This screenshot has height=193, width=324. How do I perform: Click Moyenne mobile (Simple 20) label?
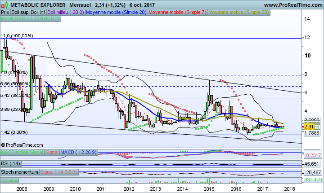click(x=116, y=13)
